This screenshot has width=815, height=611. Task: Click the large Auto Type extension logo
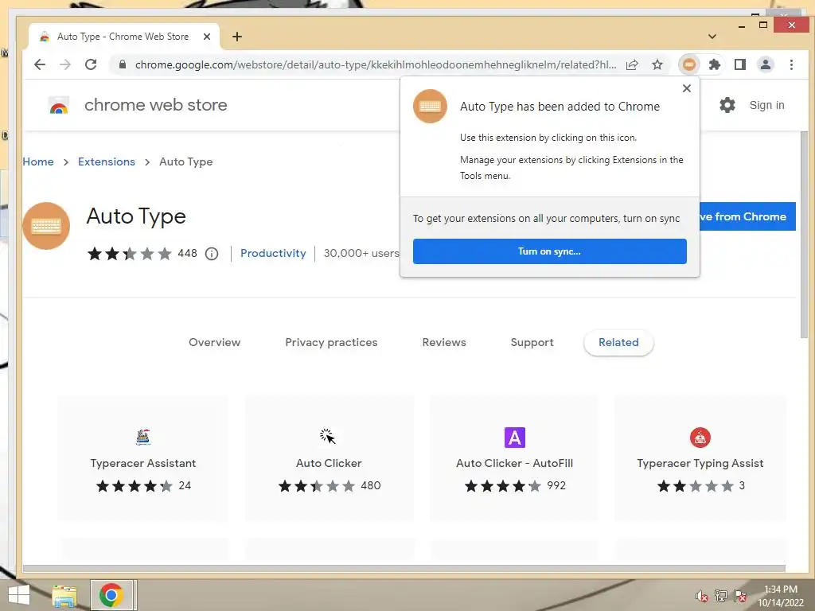[x=45, y=226]
